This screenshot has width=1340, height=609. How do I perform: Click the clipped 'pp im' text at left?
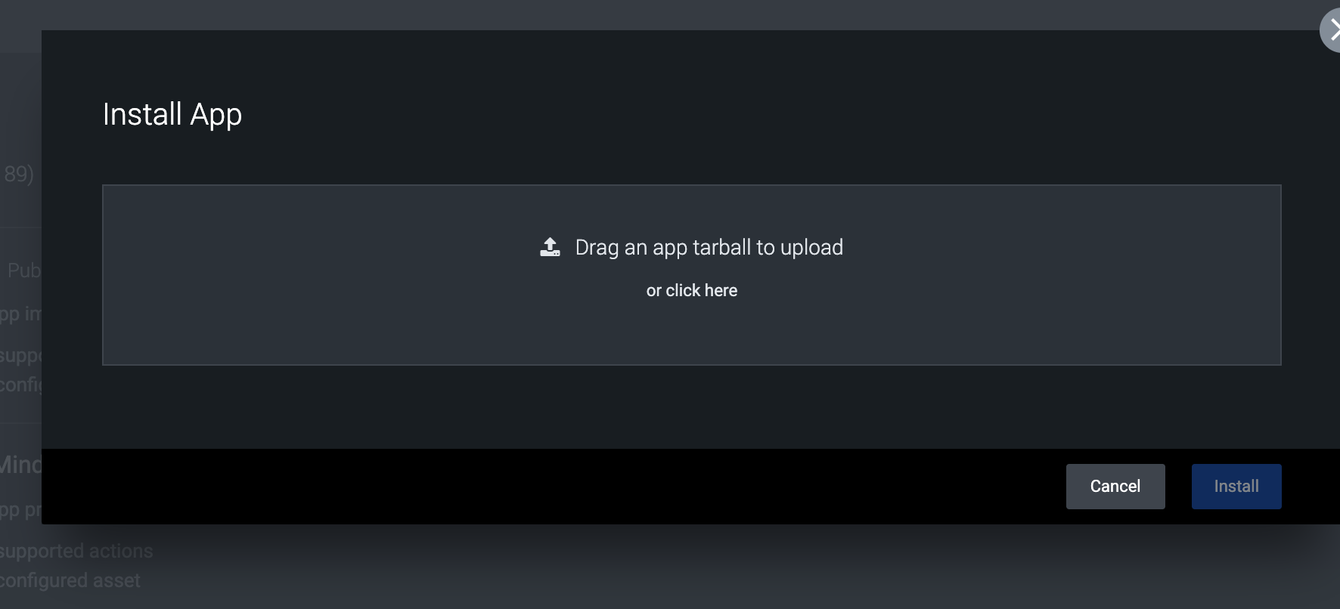tap(20, 314)
